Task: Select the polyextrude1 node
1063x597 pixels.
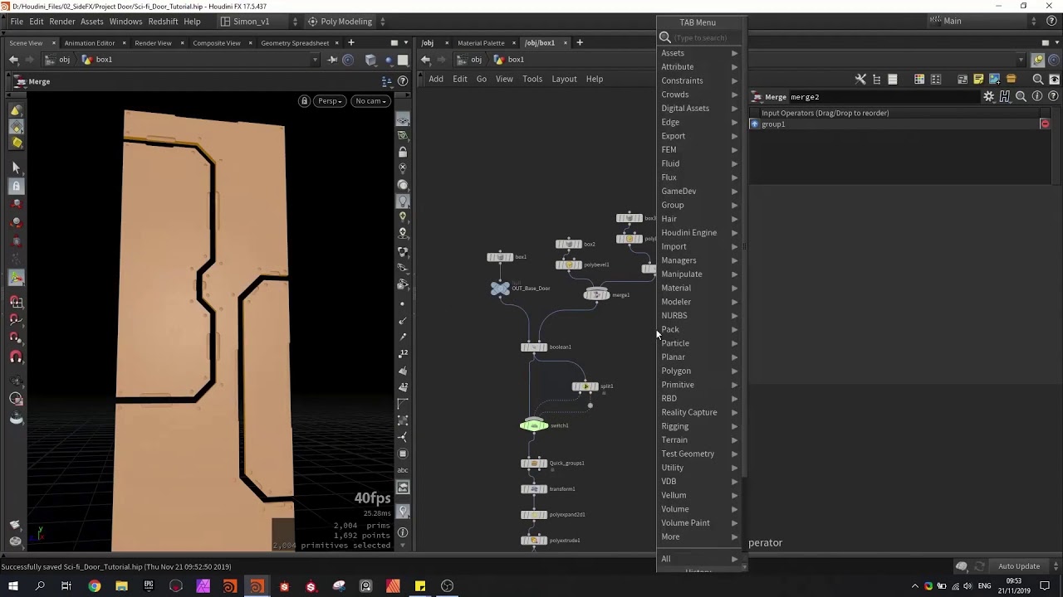Action: [x=534, y=541]
